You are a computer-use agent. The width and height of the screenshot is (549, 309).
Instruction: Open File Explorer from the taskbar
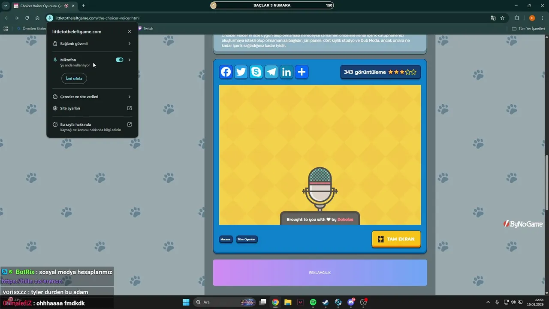(x=288, y=302)
